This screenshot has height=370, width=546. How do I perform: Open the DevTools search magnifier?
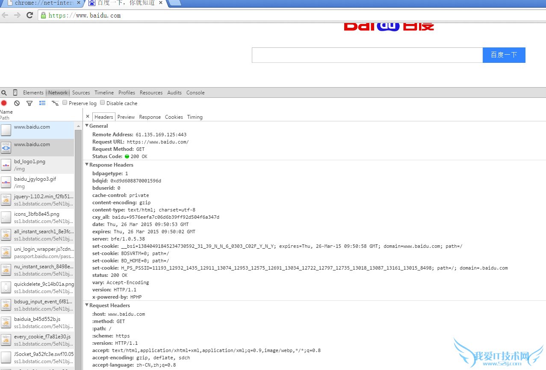4,92
